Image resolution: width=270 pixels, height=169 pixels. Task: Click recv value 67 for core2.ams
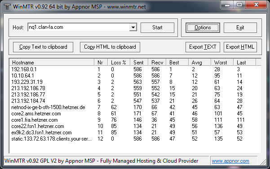click(x=154, y=114)
